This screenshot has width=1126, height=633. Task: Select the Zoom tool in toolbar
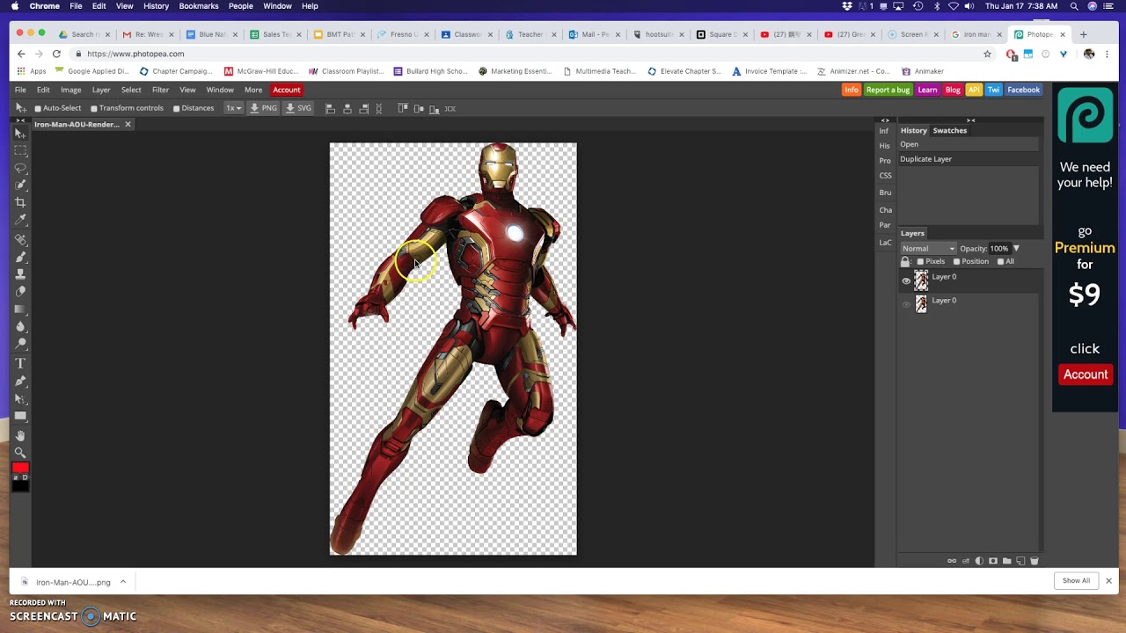(20, 453)
